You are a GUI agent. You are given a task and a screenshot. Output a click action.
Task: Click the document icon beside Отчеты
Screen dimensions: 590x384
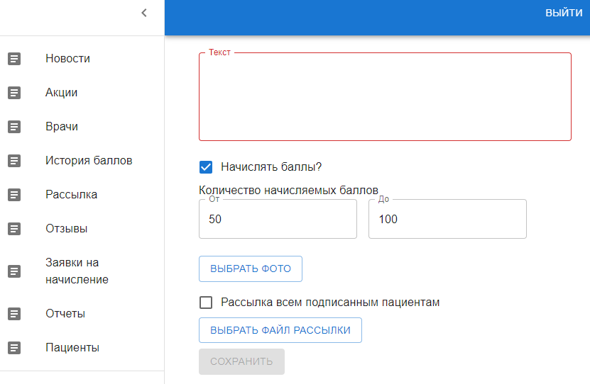pos(14,314)
